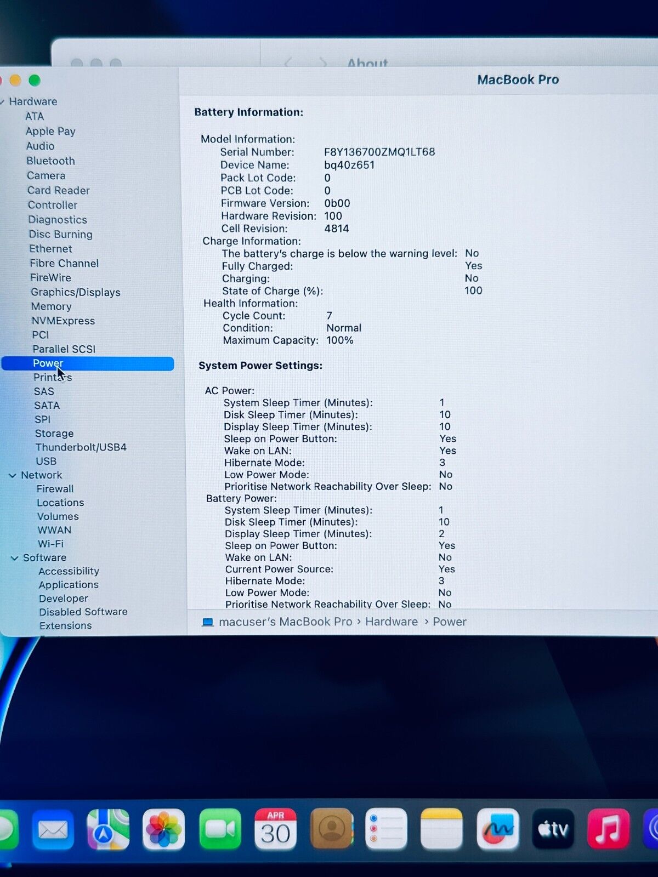This screenshot has height=877, width=658.
Task: Open the Contacts app in Dock
Action: coord(331,829)
